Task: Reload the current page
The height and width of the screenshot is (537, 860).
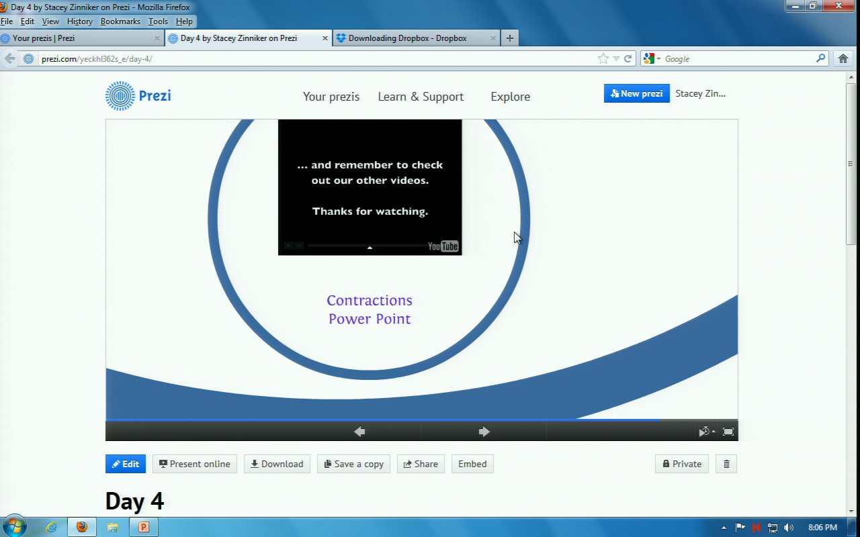Action: pyautogui.click(x=628, y=58)
